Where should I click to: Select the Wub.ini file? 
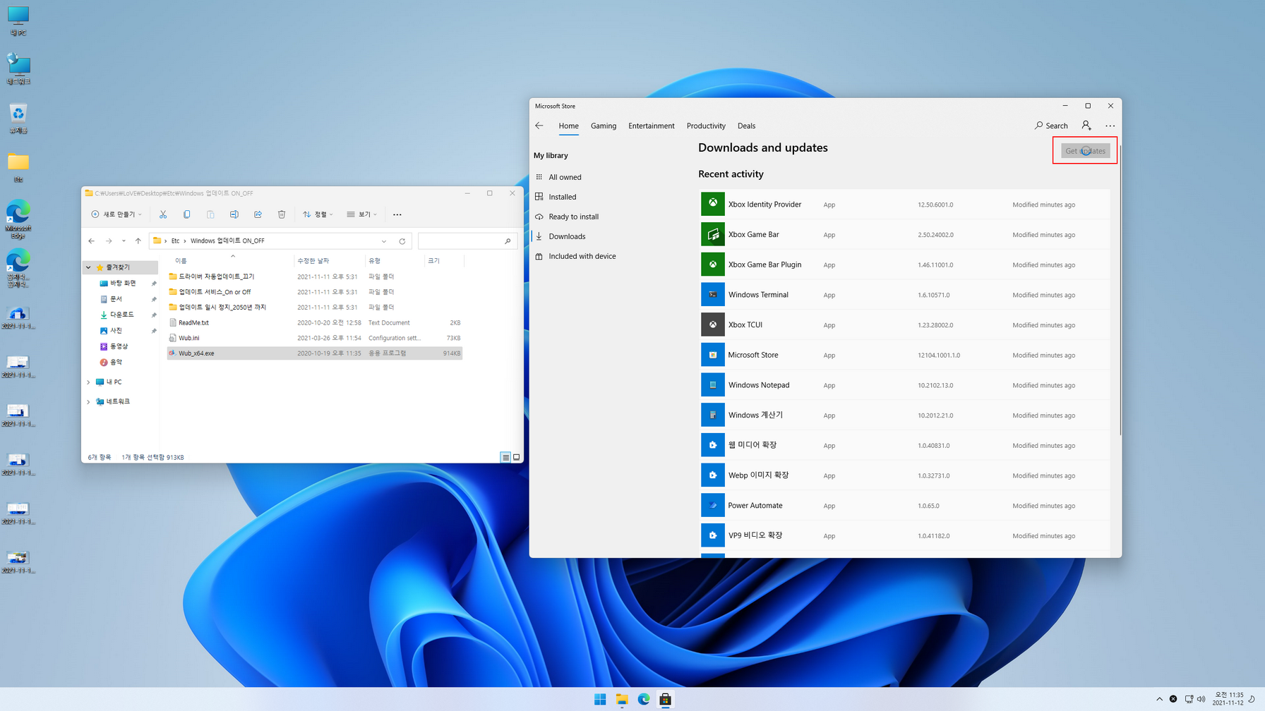[x=314, y=338]
